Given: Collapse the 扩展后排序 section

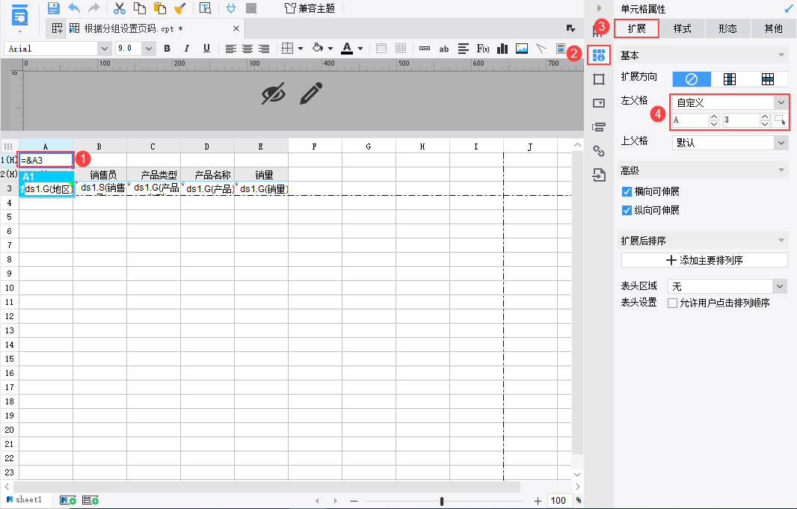Looking at the screenshot, I should point(781,240).
